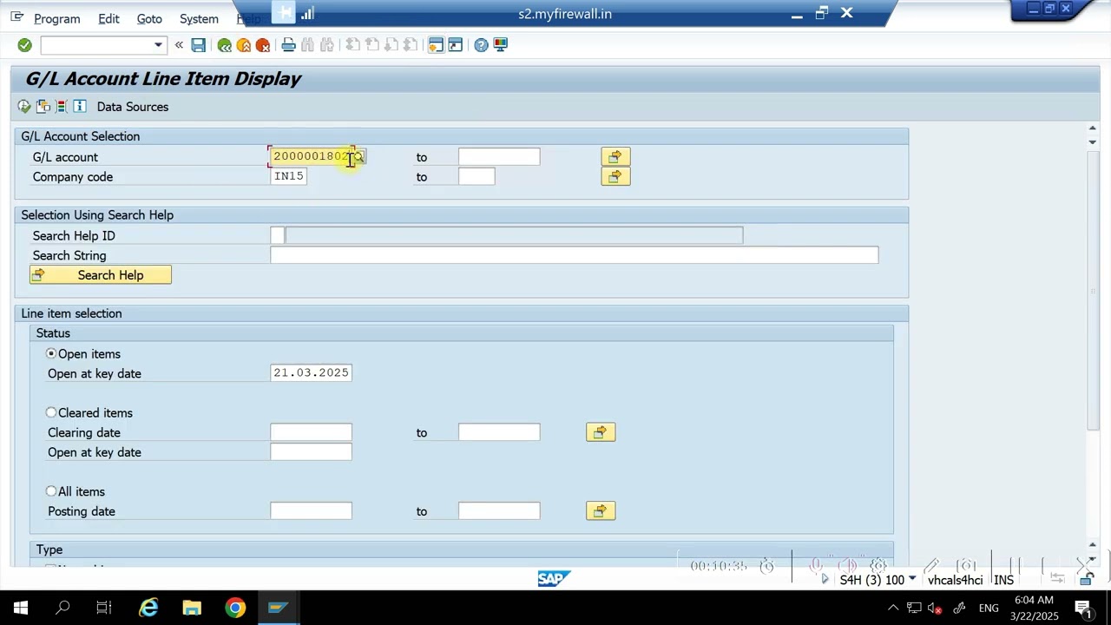Click the Last Page icon
The image size is (1111, 625).
point(410,45)
